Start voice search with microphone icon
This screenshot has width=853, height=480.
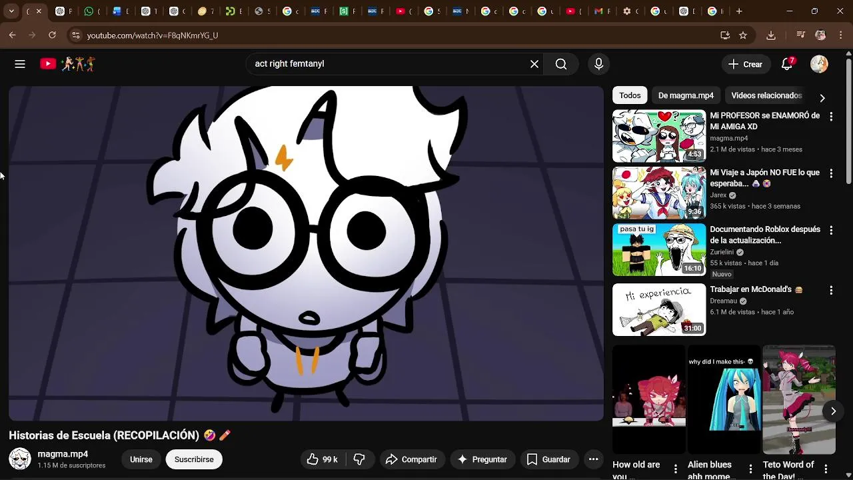point(598,64)
